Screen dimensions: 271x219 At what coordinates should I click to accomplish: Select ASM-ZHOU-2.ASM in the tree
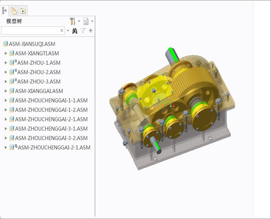(39, 72)
